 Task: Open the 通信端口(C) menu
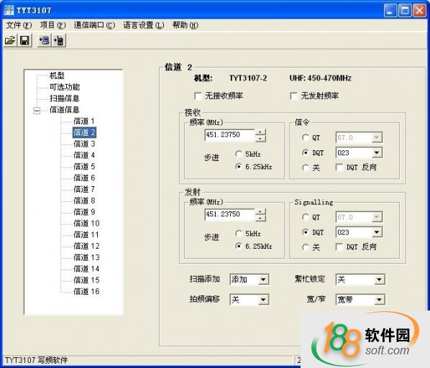click(x=94, y=25)
